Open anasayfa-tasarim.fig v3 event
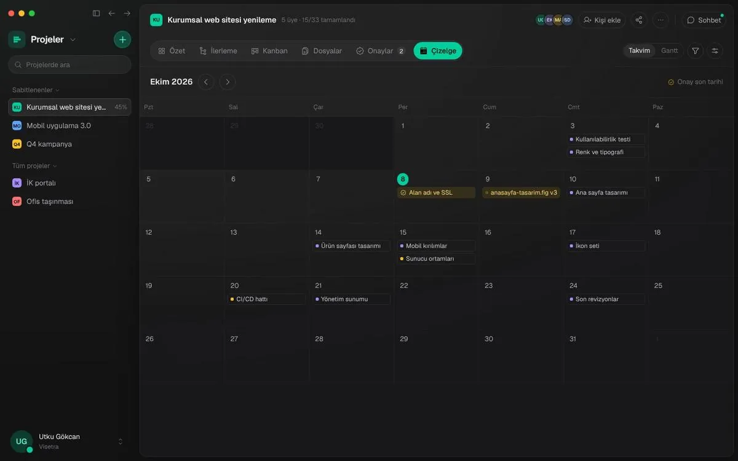 521,192
